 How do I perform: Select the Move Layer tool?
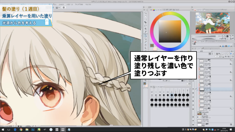click(x=145, y=23)
